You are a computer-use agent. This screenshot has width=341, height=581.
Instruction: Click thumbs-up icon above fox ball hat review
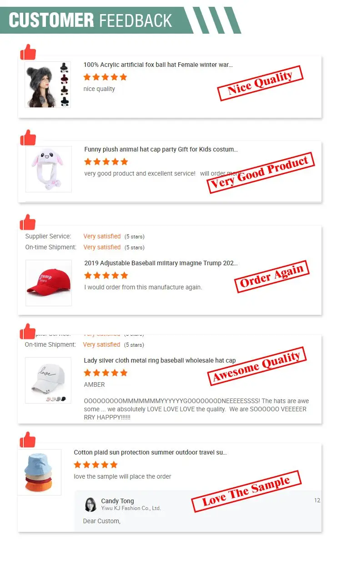[x=28, y=52]
